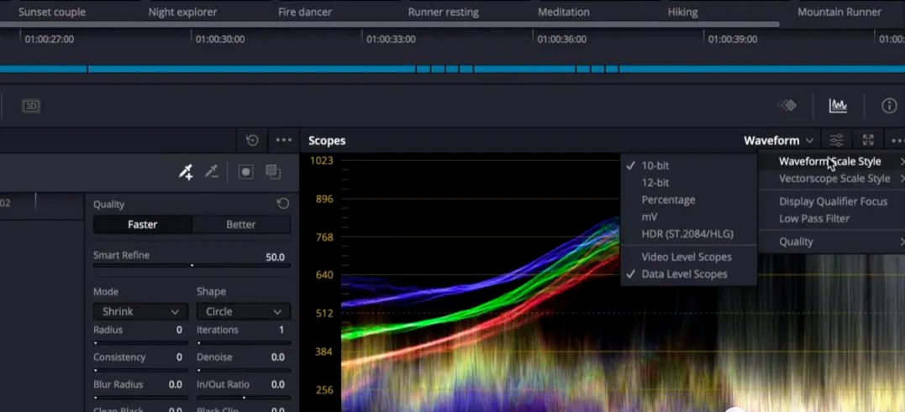905x412 pixels.
Task: Select the Mountain Runner clip label
Action: click(839, 12)
